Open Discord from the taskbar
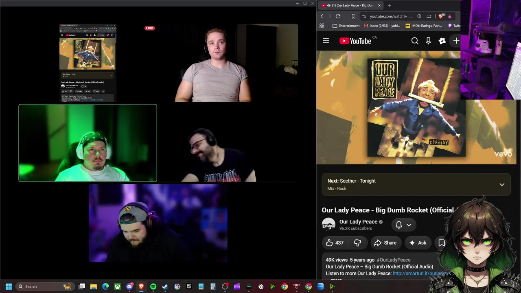Screen dimensions: 521x293 pyautogui.click(x=129, y=286)
